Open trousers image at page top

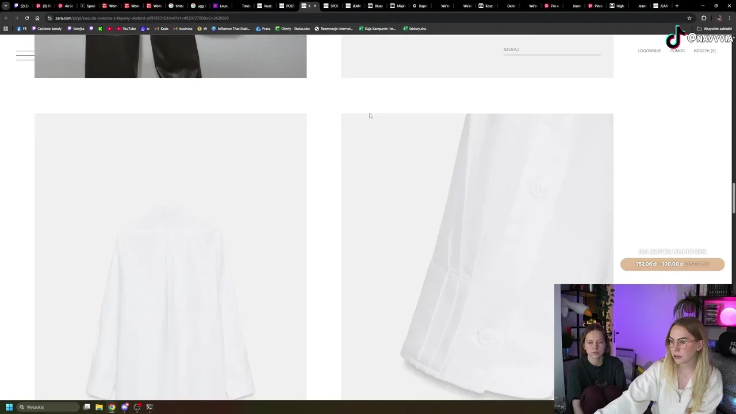(x=170, y=56)
